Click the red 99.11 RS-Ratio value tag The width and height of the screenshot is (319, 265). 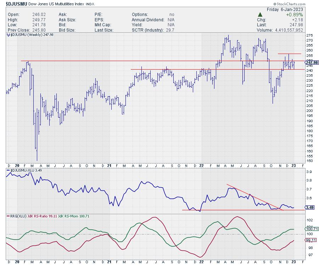pyautogui.click(x=310, y=240)
